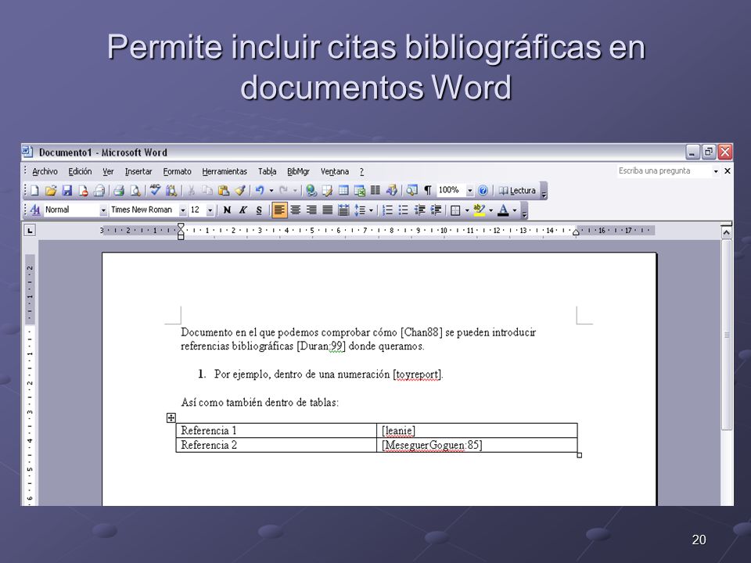Image resolution: width=751 pixels, height=563 pixels.
Task: Print the document with printer icon
Action: 119,191
